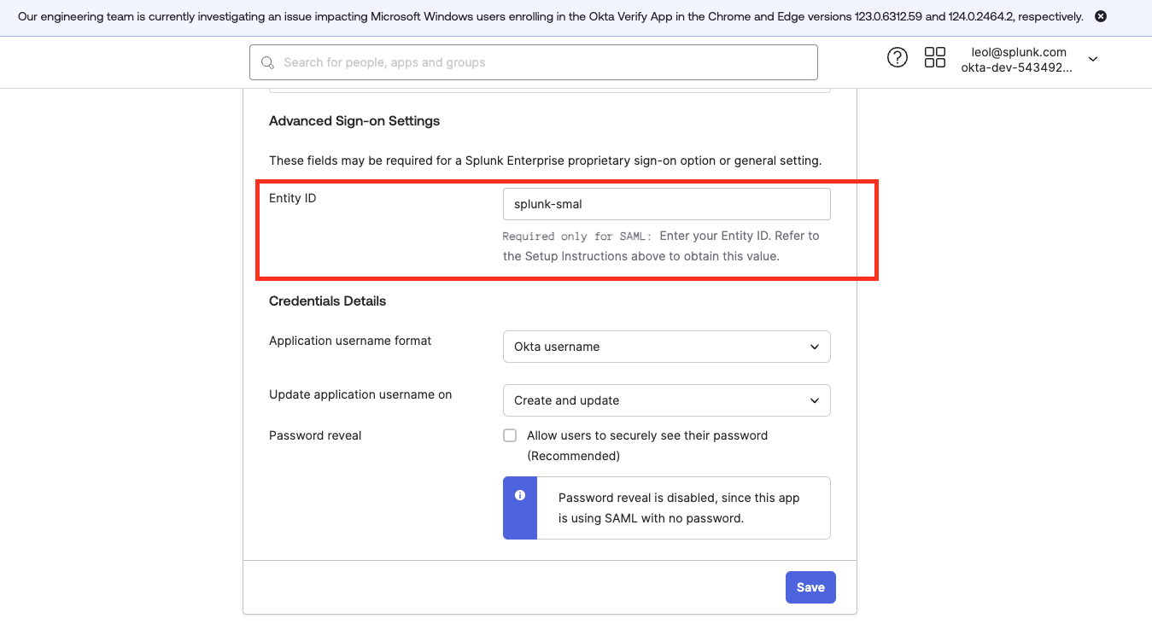Open the Update application username on dropdown
Viewport: 1152px width, 636px height.
click(x=666, y=400)
